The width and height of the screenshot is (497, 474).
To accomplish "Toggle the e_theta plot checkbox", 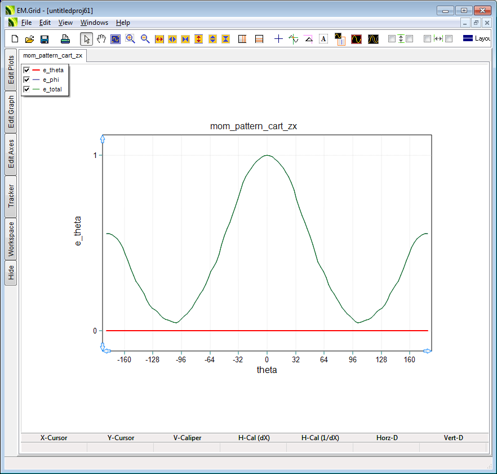I will pos(26,70).
